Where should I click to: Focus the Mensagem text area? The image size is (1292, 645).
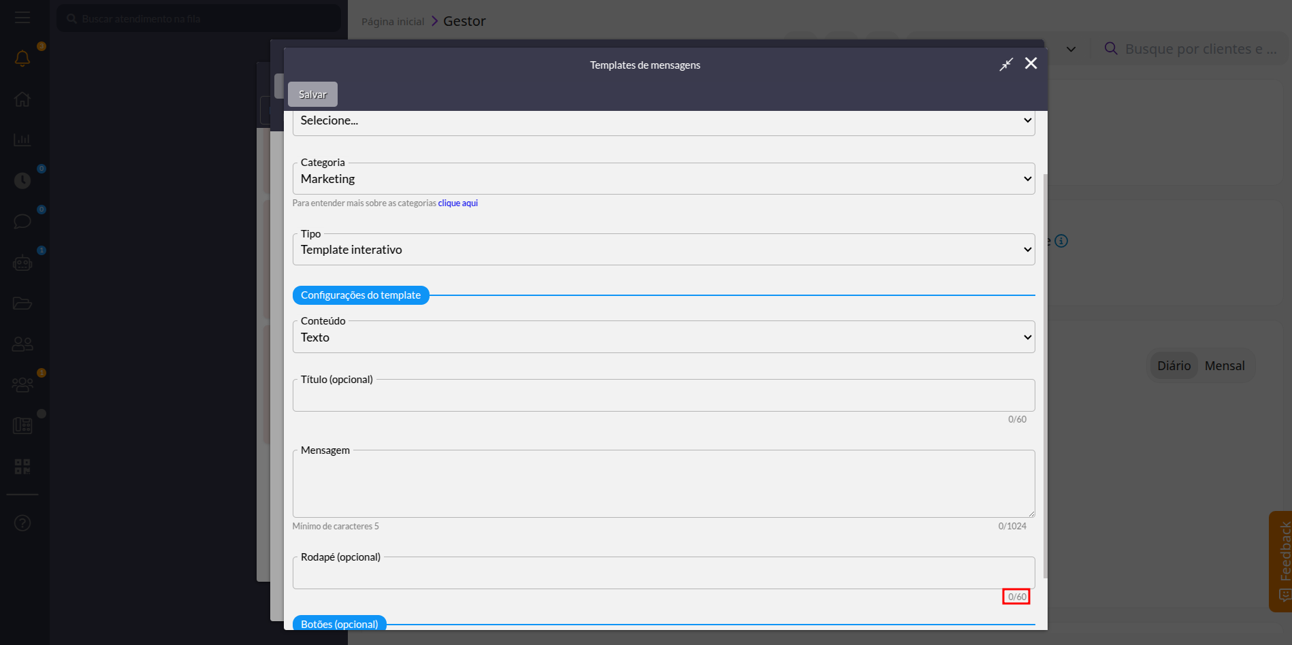pos(664,484)
